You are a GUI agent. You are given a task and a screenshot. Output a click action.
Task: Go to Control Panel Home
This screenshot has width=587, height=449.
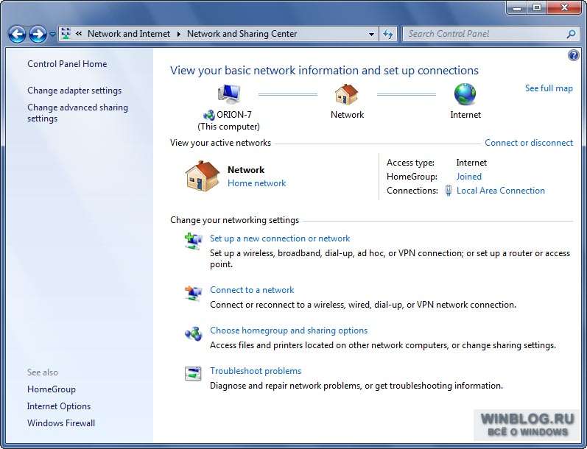[67, 64]
